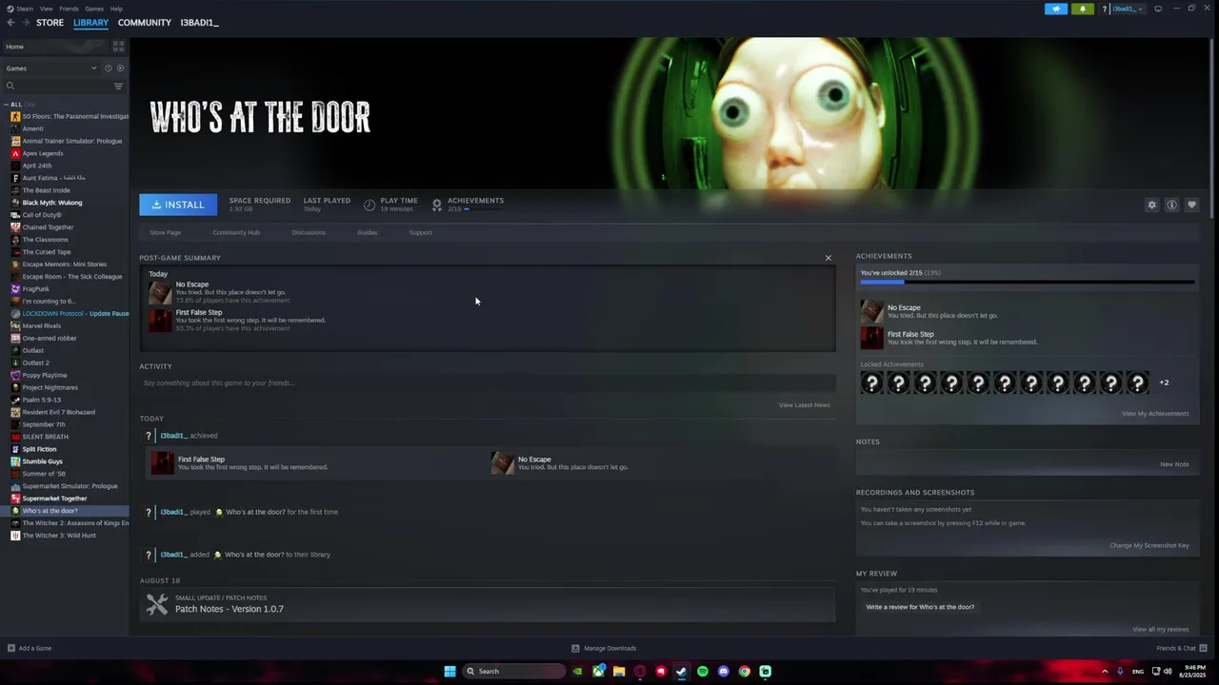The height and width of the screenshot is (685, 1219).
Task: Open the Guides link
Action: [x=368, y=232]
